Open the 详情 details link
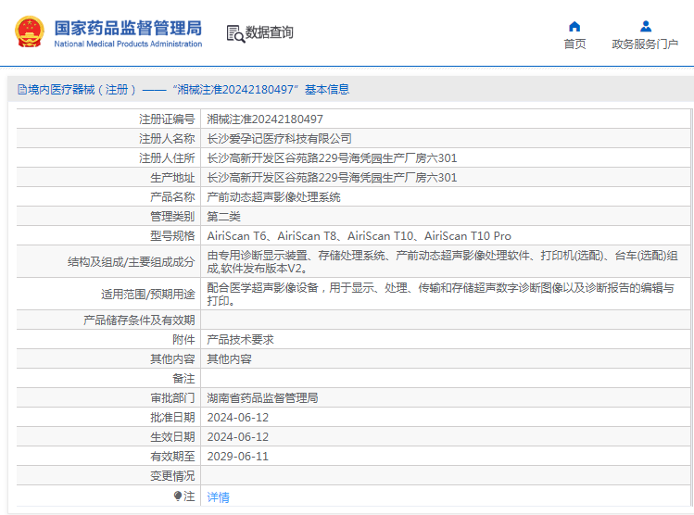 point(218,497)
